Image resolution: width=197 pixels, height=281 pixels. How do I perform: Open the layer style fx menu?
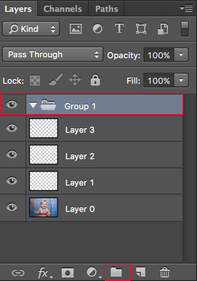[45, 272]
